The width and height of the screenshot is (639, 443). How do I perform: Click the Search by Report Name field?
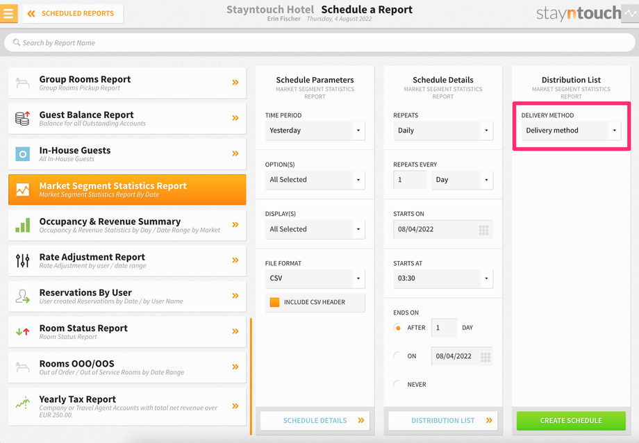(319, 42)
